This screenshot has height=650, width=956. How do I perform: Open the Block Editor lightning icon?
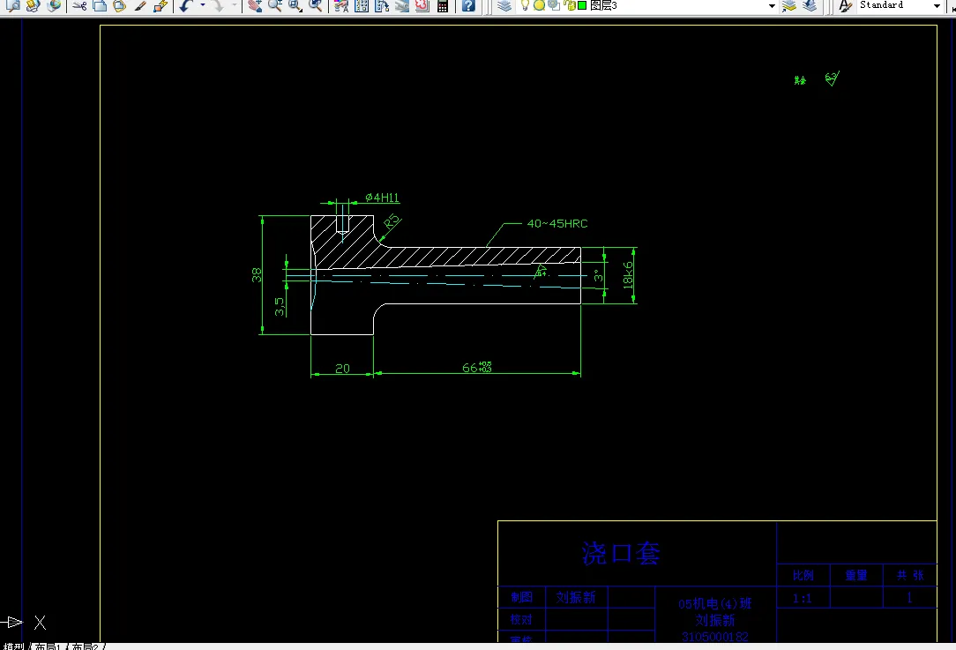click(x=161, y=6)
